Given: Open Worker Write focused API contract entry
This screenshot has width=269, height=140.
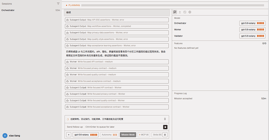Looking at the screenshot, I should [x=117, y=61].
